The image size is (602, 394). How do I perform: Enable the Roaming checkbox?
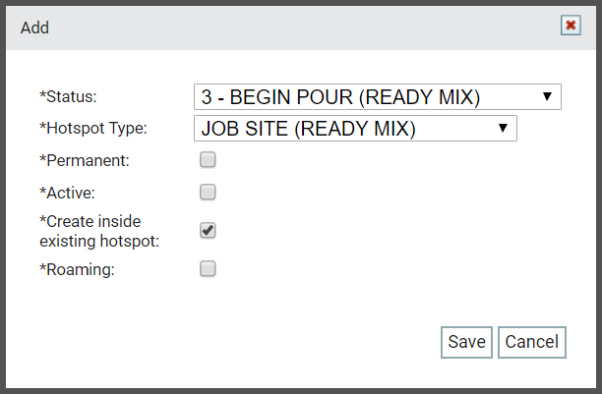coord(208,268)
